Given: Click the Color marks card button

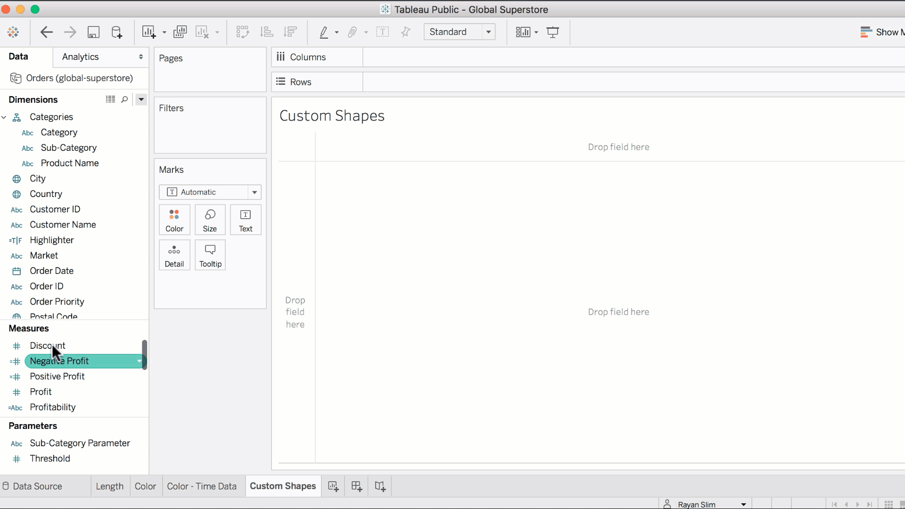Looking at the screenshot, I should click(x=174, y=220).
